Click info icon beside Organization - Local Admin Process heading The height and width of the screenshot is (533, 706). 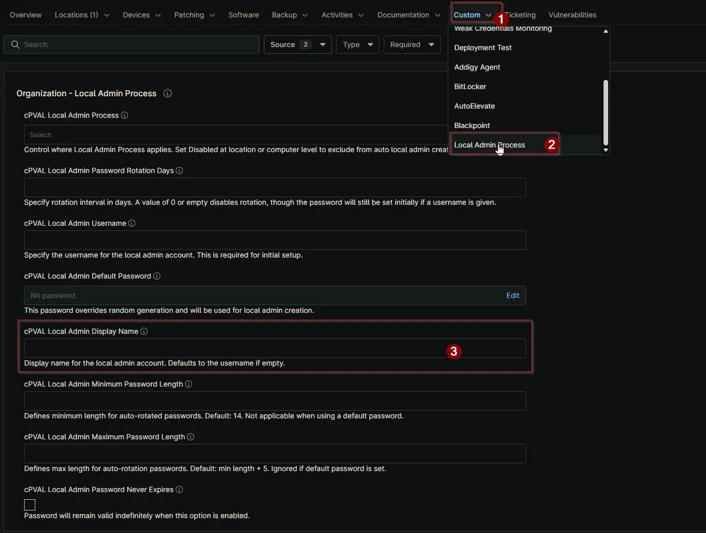(x=168, y=93)
